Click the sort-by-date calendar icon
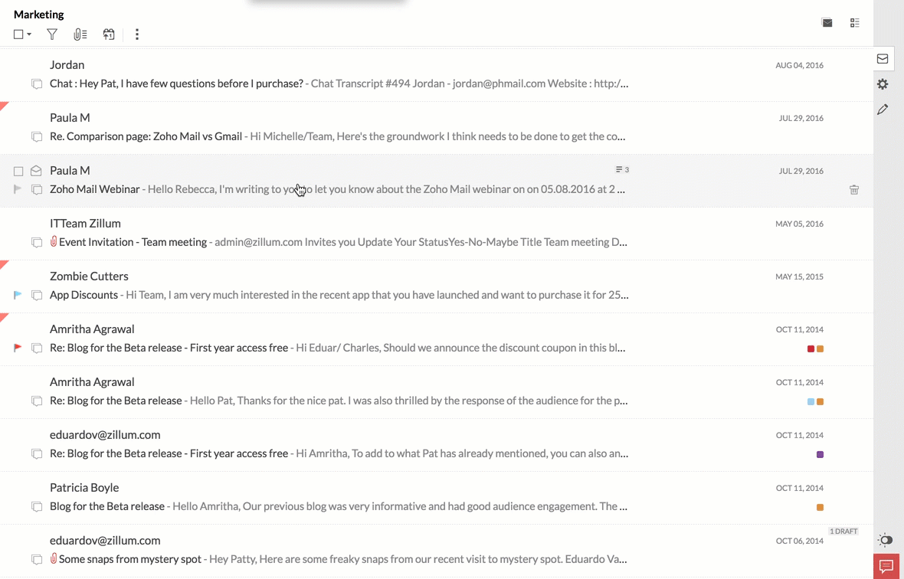904x579 pixels. click(x=109, y=34)
